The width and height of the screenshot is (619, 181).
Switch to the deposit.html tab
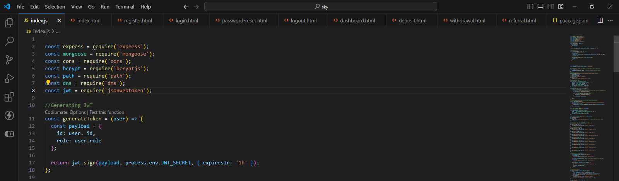click(412, 20)
